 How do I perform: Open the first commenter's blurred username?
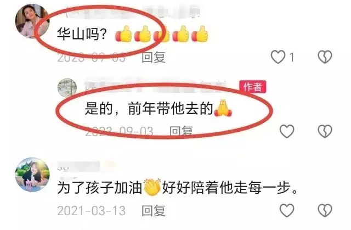(133, 12)
